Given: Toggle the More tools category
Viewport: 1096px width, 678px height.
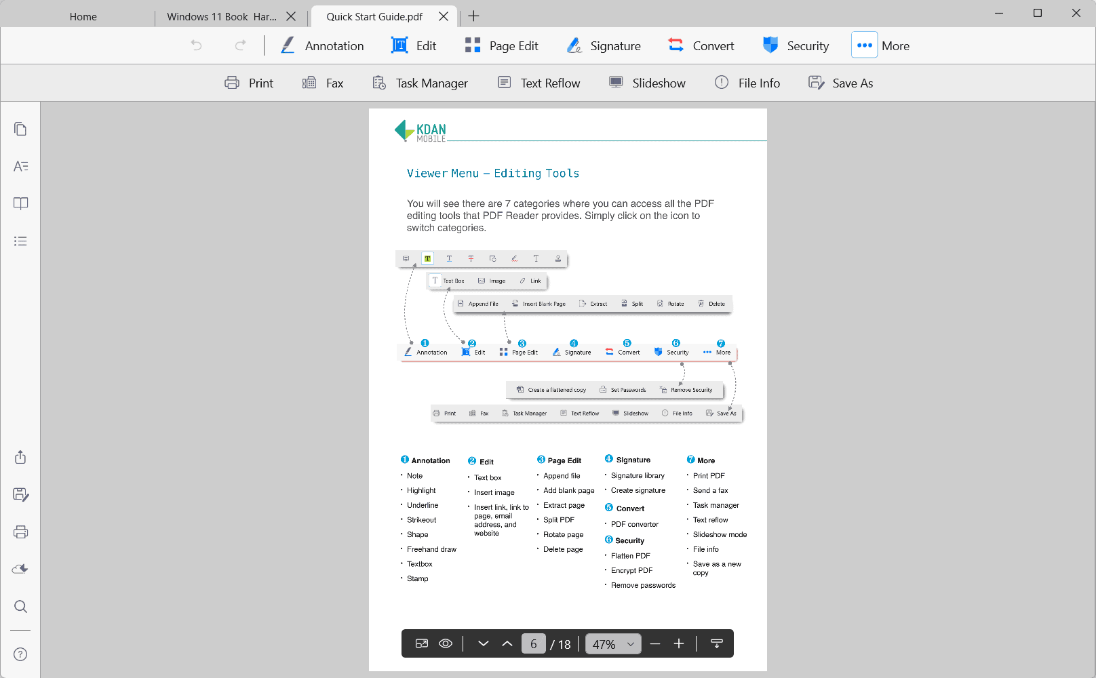Looking at the screenshot, I should (x=881, y=45).
